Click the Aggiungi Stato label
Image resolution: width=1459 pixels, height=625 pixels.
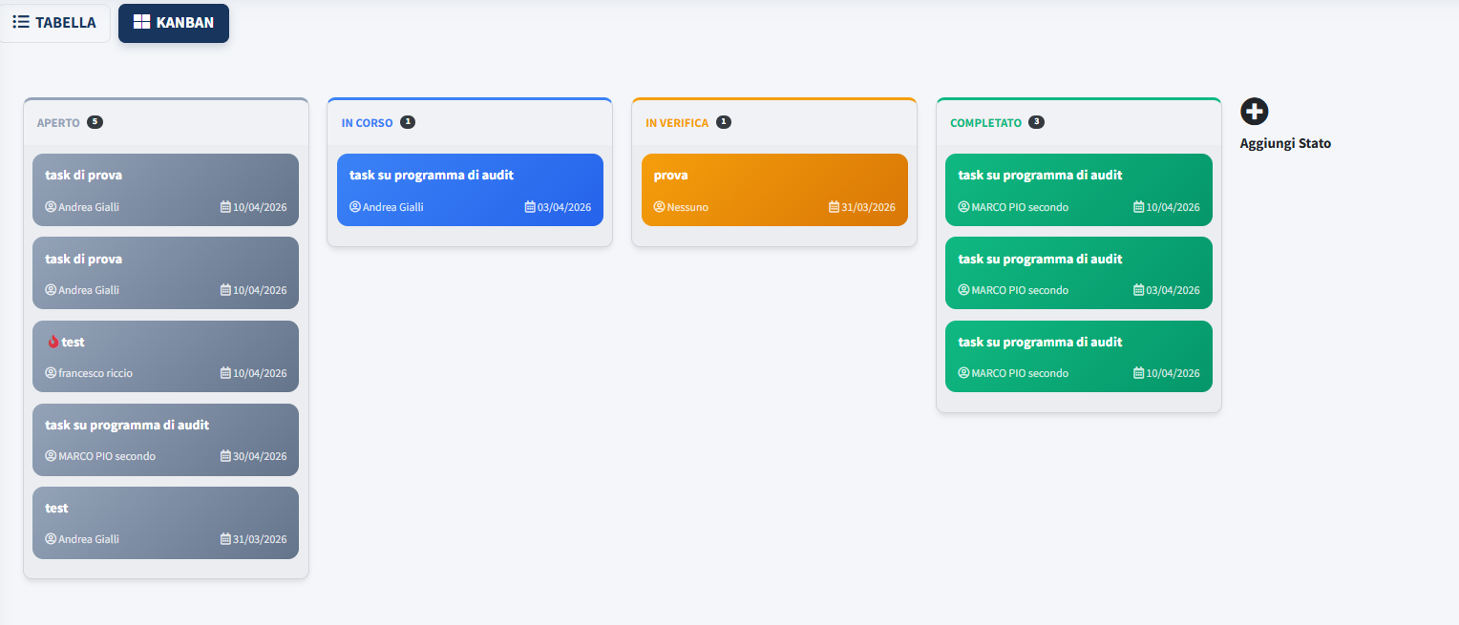click(x=1284, y=143)
